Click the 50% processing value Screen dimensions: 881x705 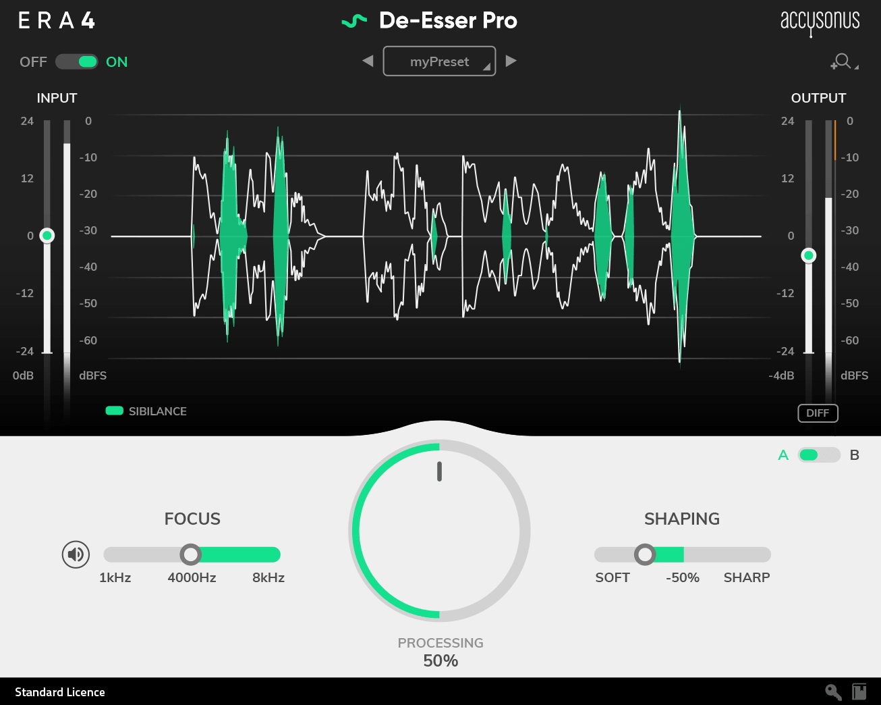tap(440, 661)
